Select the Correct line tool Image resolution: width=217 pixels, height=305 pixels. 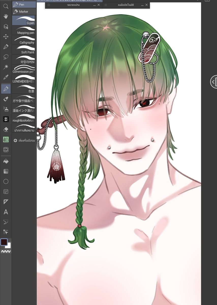tap(6, 232)
